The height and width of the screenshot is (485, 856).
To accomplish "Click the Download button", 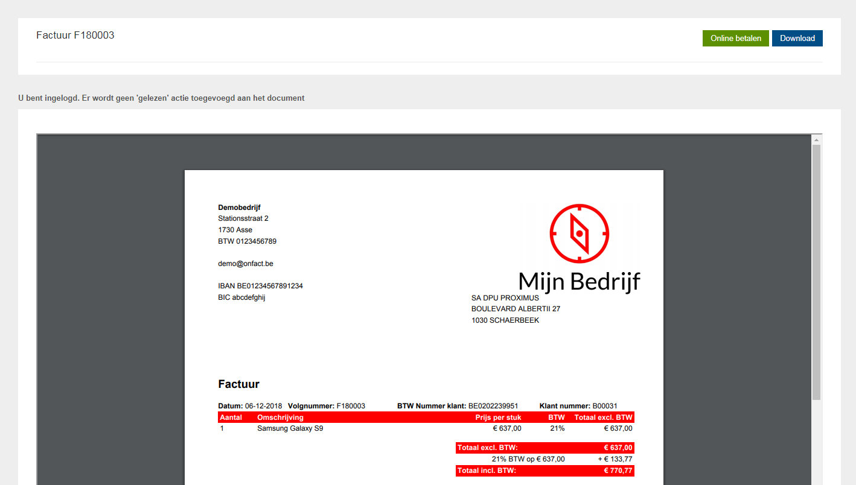I will 797,38.
